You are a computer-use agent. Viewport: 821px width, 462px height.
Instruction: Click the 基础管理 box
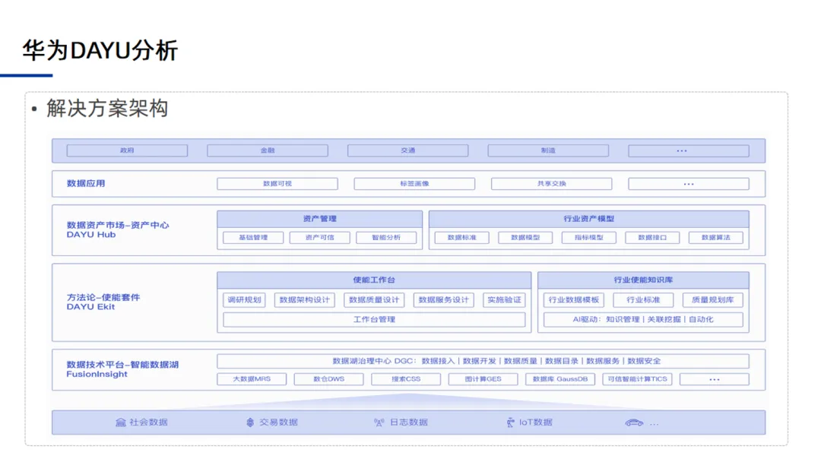pos(253,238)
